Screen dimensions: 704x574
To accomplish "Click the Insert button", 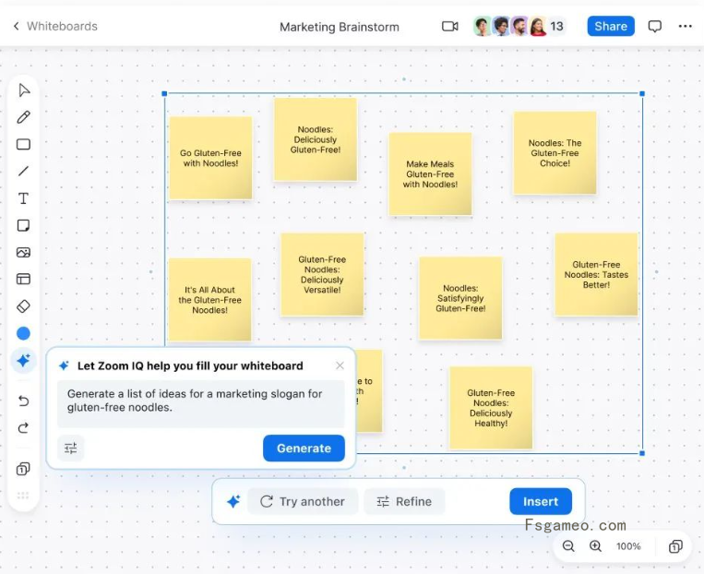I will (x=541, y=501).
